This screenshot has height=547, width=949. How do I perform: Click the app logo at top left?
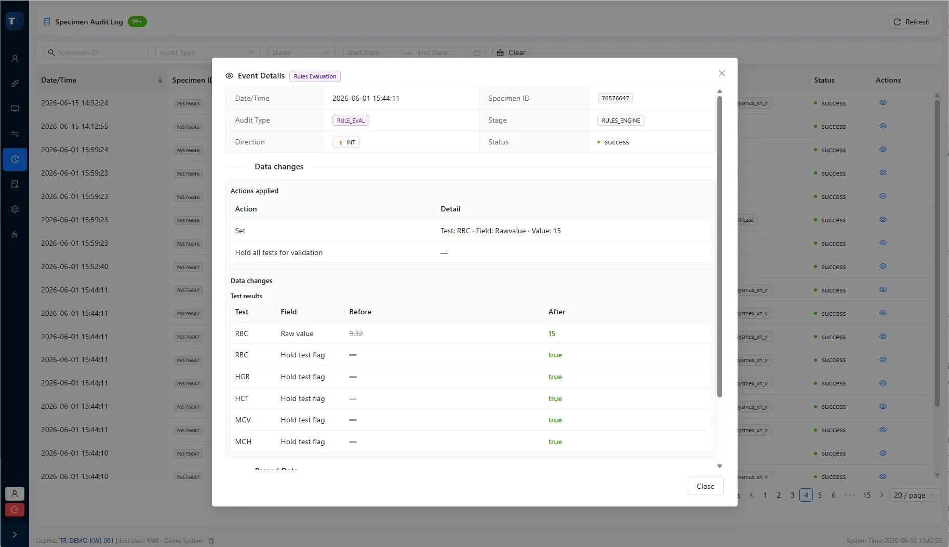pyautogui.click(x=15, y=21)
